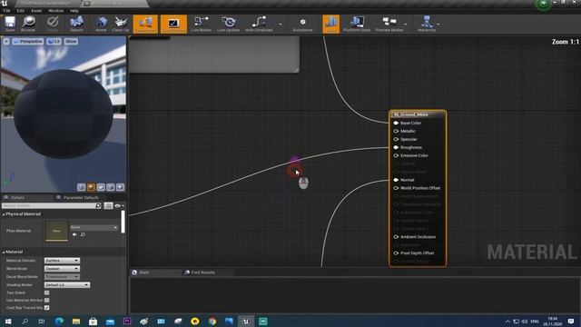Open the Hide Unrelated options arrow
Screen dimensions: 581x327
pyautogui.click(x=281, y=25)
